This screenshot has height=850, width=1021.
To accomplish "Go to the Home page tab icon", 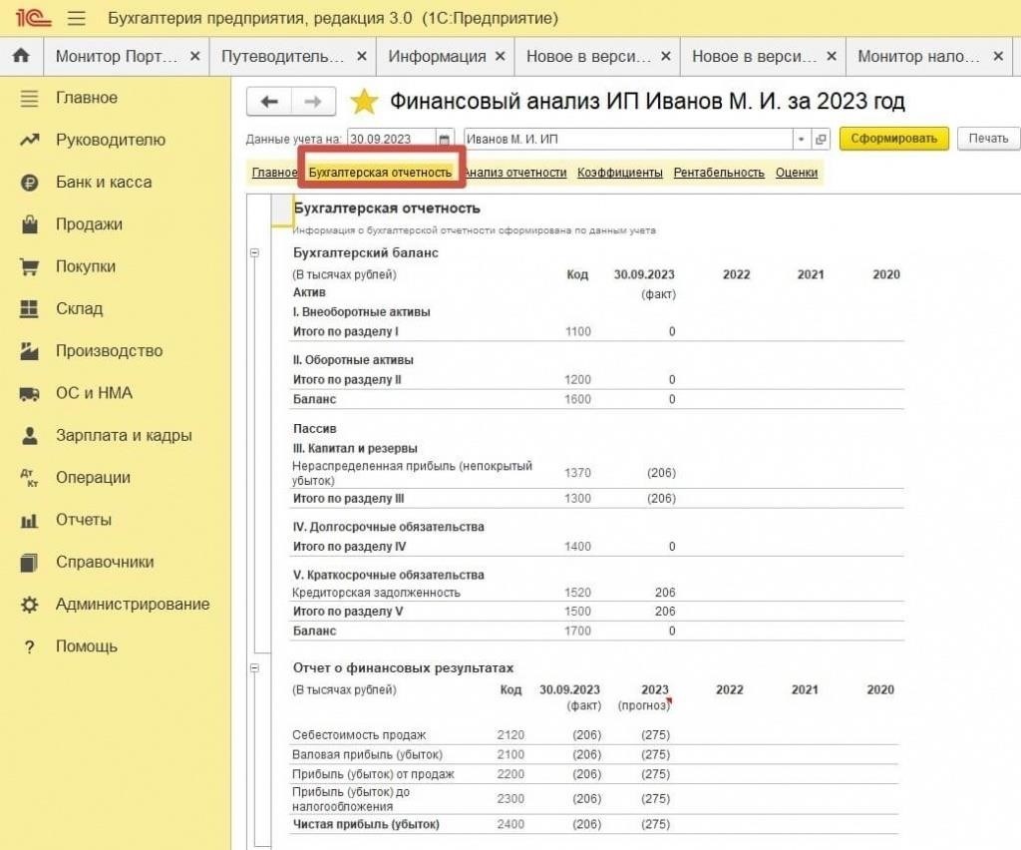I will click(x=21, y=55).
